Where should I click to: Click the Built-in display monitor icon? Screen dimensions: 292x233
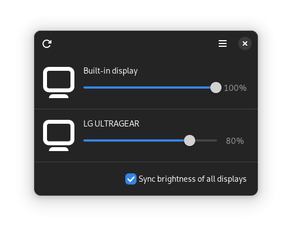[59, 82]
